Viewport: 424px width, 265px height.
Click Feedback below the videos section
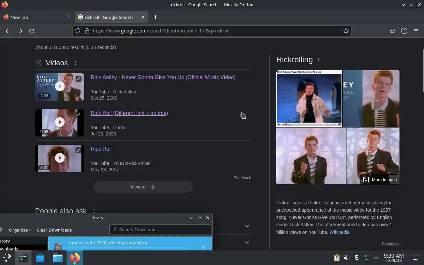242,178
